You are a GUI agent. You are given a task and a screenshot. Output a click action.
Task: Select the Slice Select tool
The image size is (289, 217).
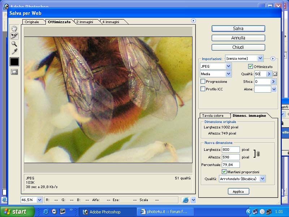click(14, 36)
